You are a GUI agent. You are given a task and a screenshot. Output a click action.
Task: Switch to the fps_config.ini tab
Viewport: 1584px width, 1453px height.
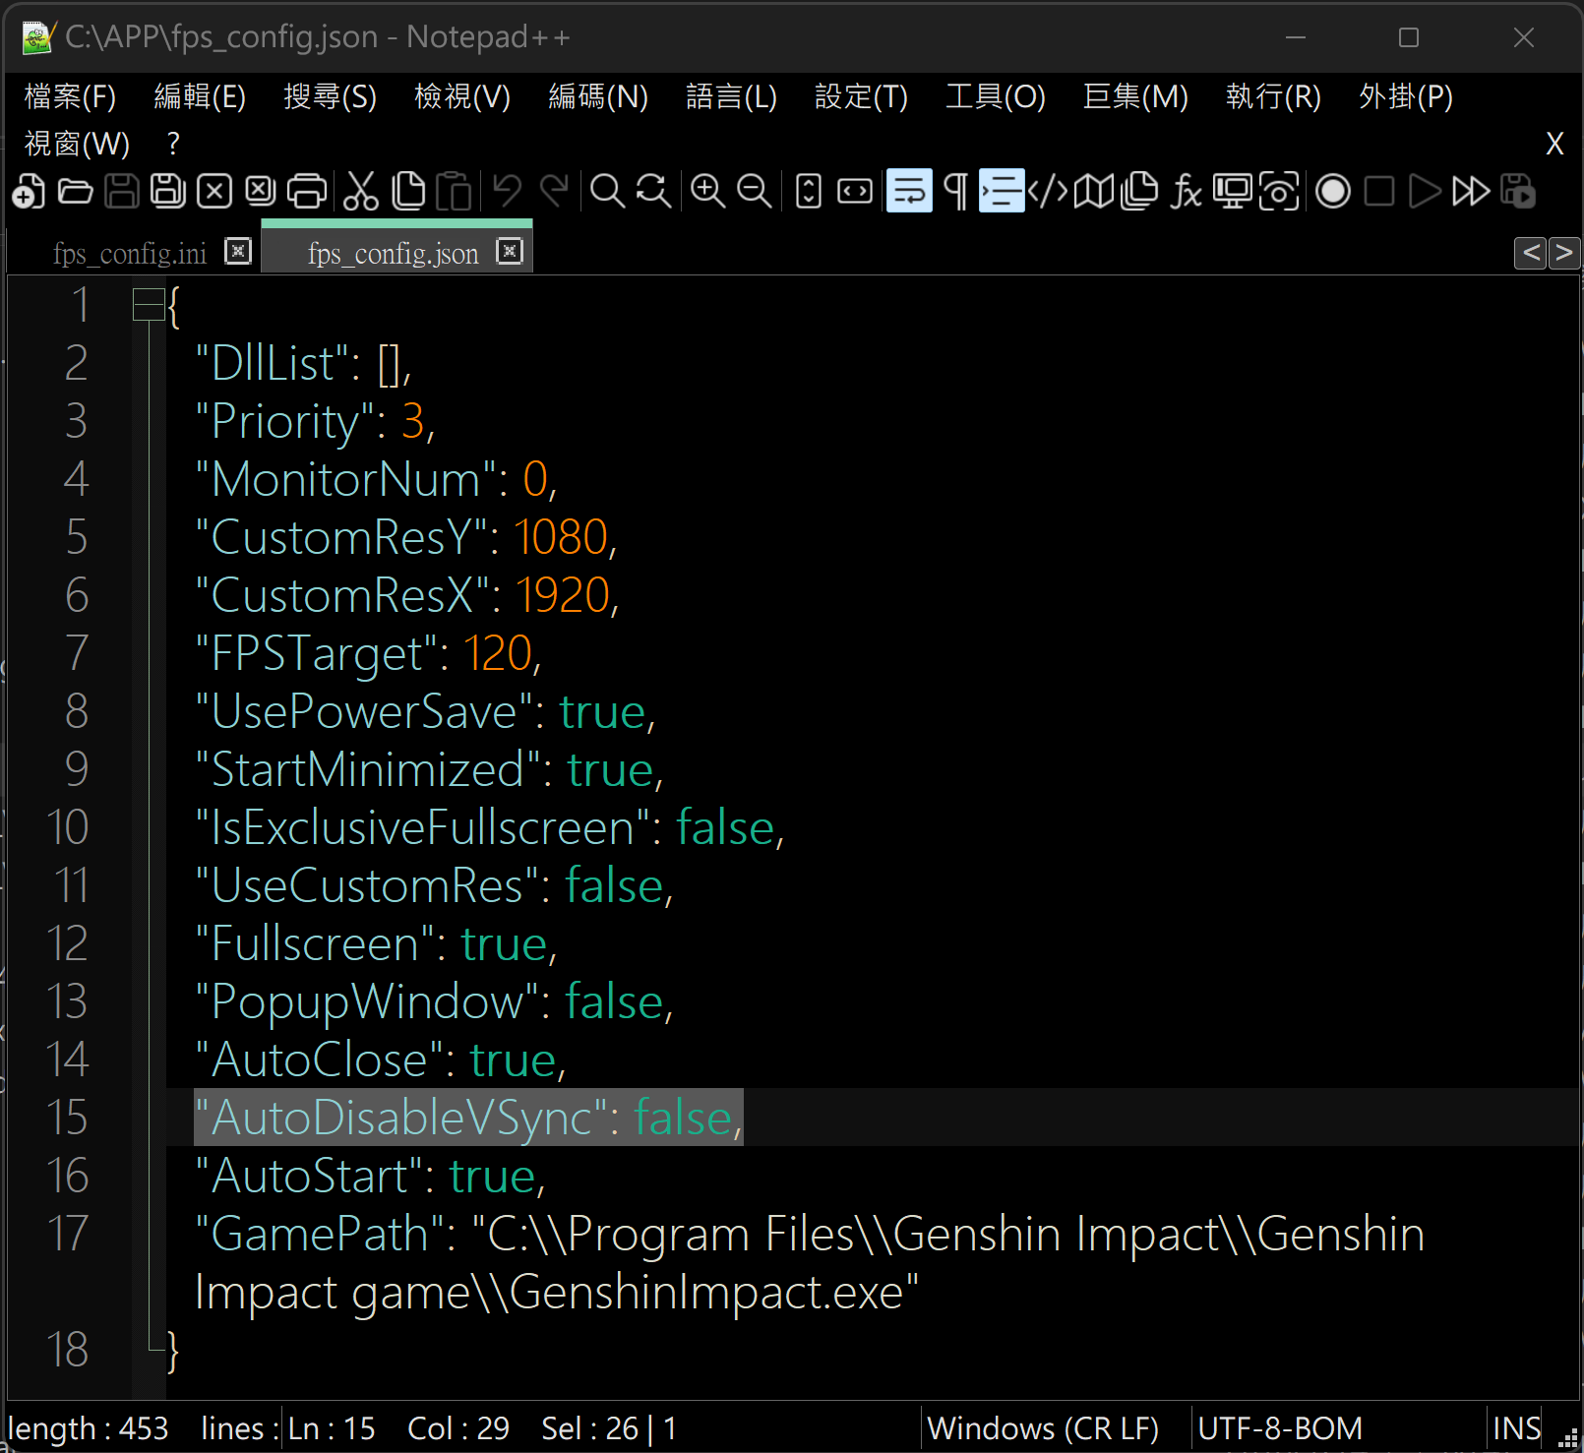129,253
